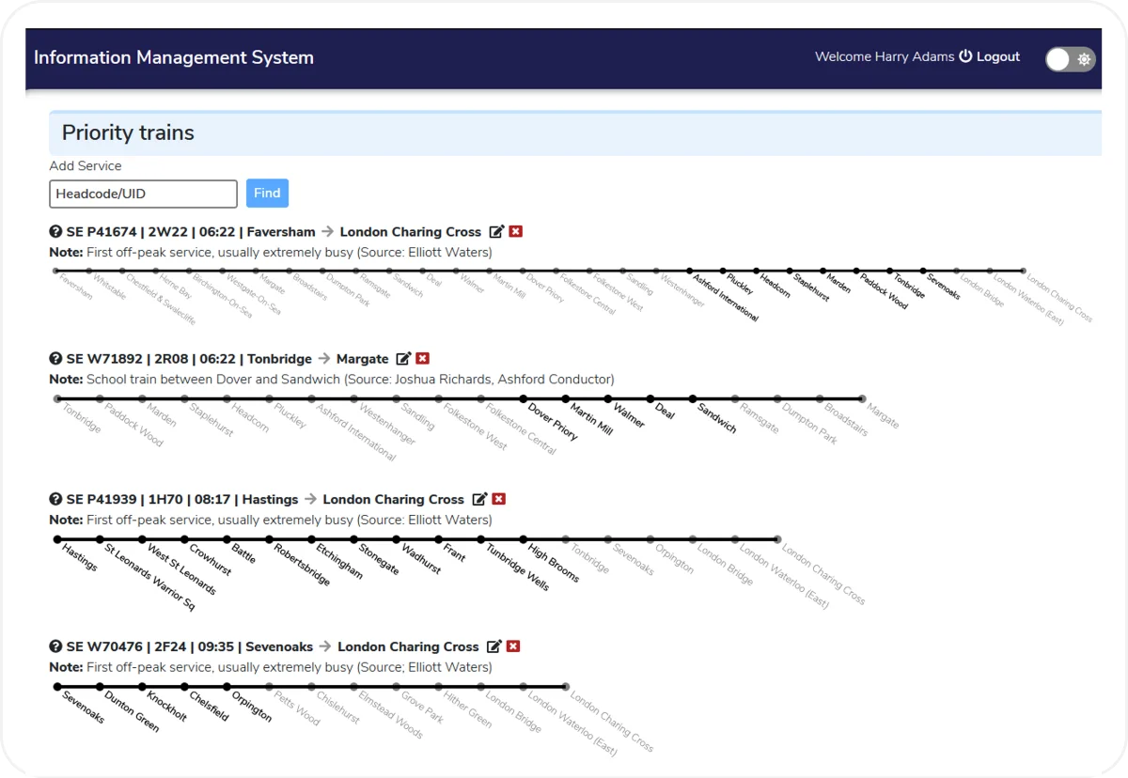Click the help icon beside SE P41674
This screenshot has width=1128, height=778.
point(55,232)
